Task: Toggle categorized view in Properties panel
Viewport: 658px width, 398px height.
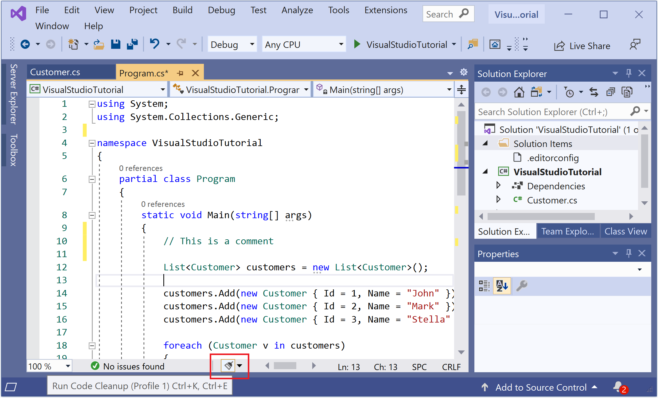Action: point(484,286)
